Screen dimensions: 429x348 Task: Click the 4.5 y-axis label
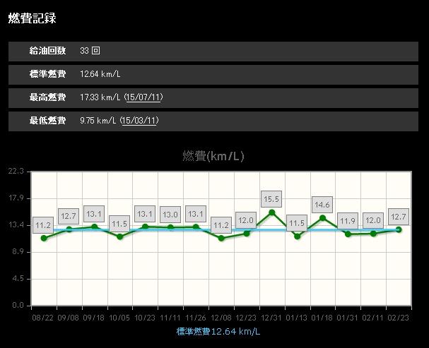pos(18,279)
